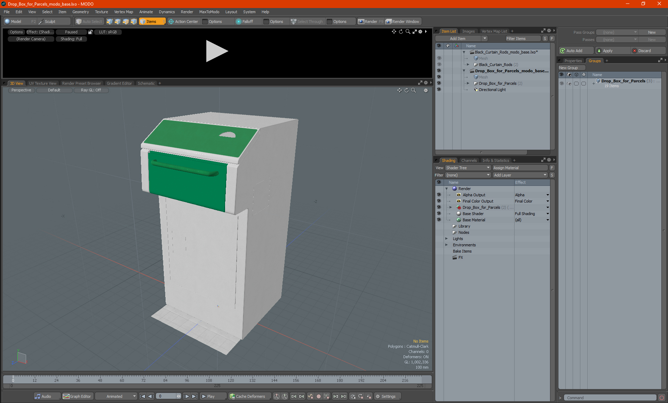Switch to the Properties tab
Screen dimensions: 668x403
[x=573, y=61]
